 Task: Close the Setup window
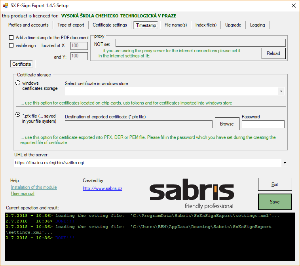[x=294, y=6]
